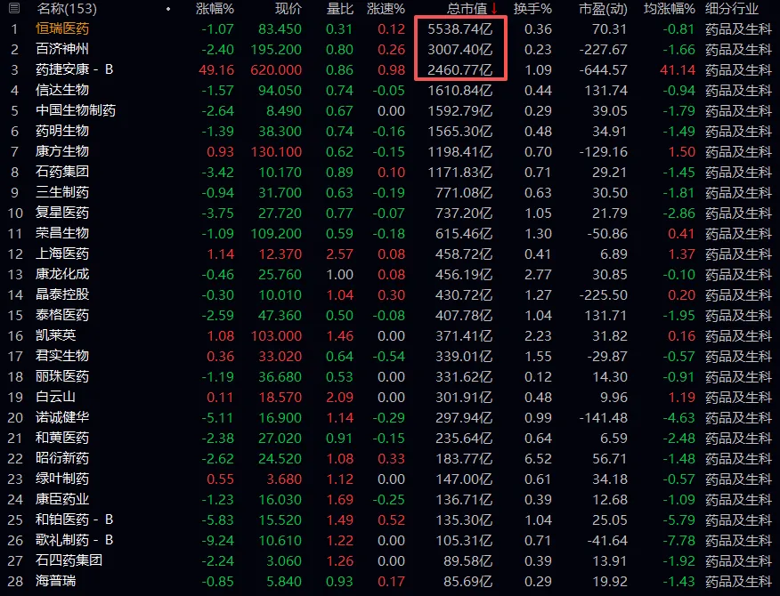
Task: Click the 量比 column header
Action: coord(339,9)
